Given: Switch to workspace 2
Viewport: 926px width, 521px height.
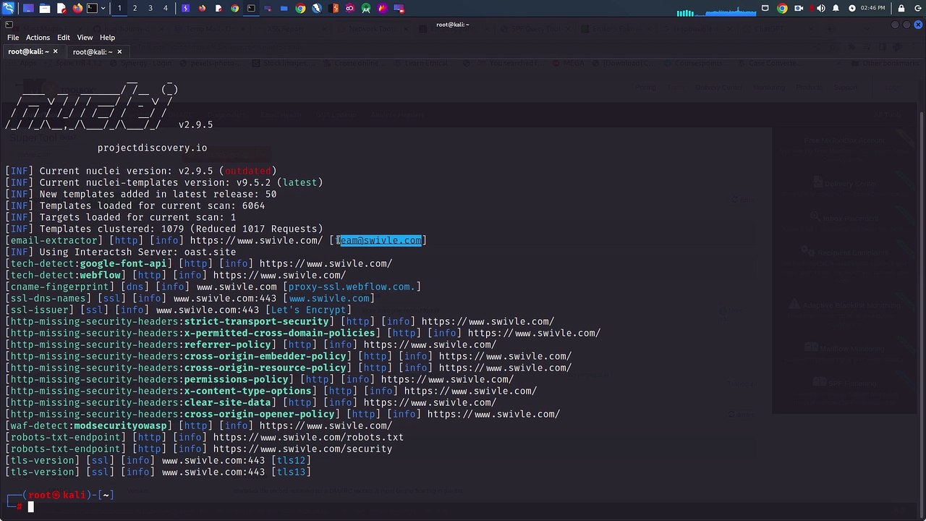Looking at the screenshot, I should (135, 9).
